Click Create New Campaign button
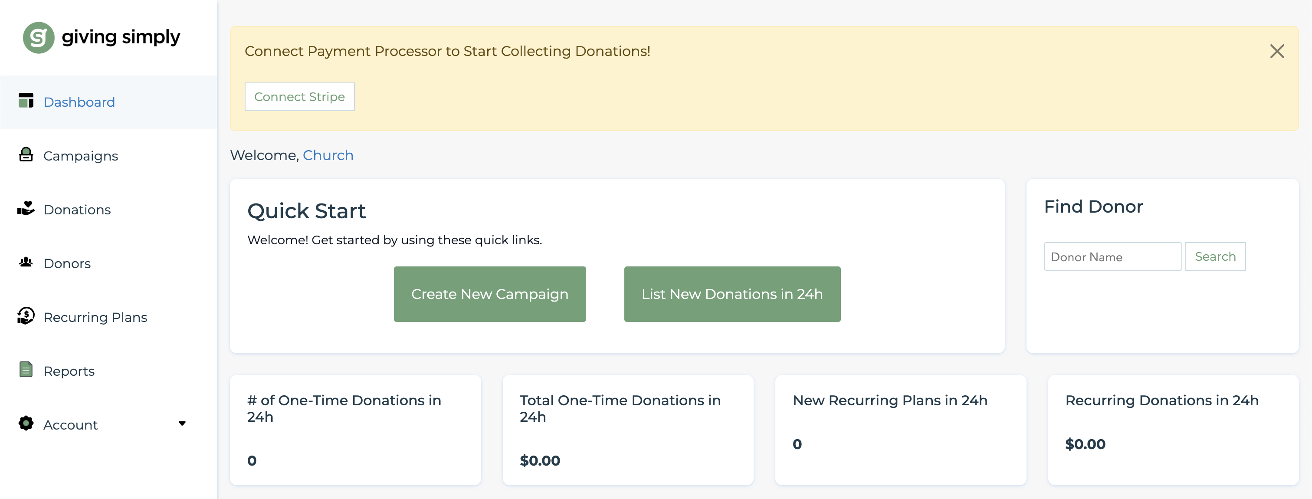This screenshot has height=499, width=1312. click(x=489, y=294)
